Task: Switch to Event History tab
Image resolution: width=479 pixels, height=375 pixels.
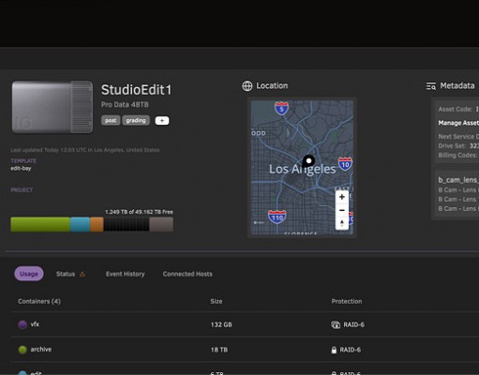Action: click(x=125, y=274)
